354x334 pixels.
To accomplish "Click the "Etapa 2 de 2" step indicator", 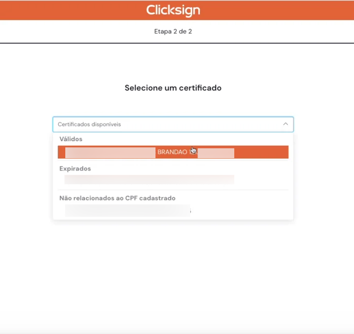I will 173,31.
